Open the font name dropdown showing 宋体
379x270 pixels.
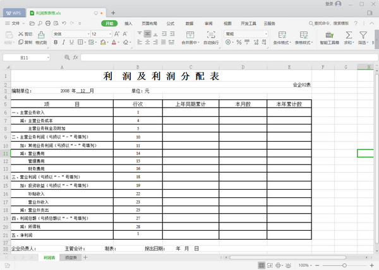(x=69, y=34)
